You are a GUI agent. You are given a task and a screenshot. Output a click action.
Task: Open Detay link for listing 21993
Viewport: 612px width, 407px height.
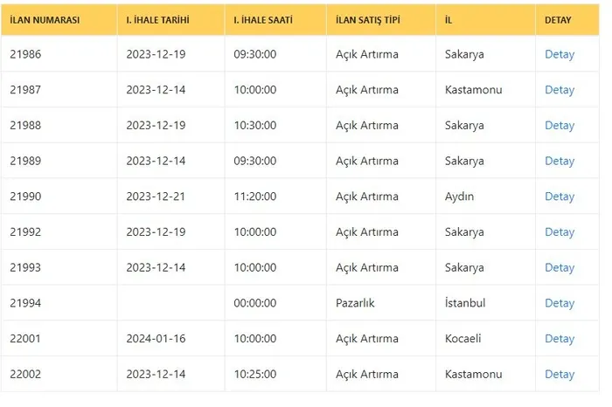560,267
